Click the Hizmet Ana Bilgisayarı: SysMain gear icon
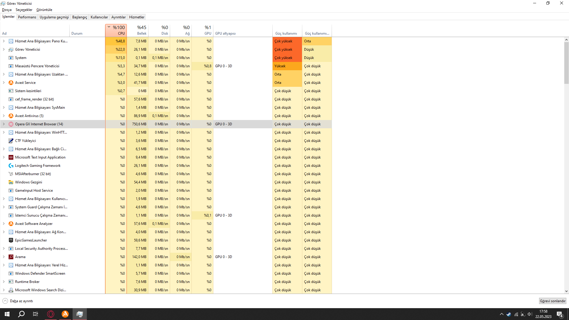Viewport: 569px width, 320px height. pyautogui.click(x=11, y=108)
